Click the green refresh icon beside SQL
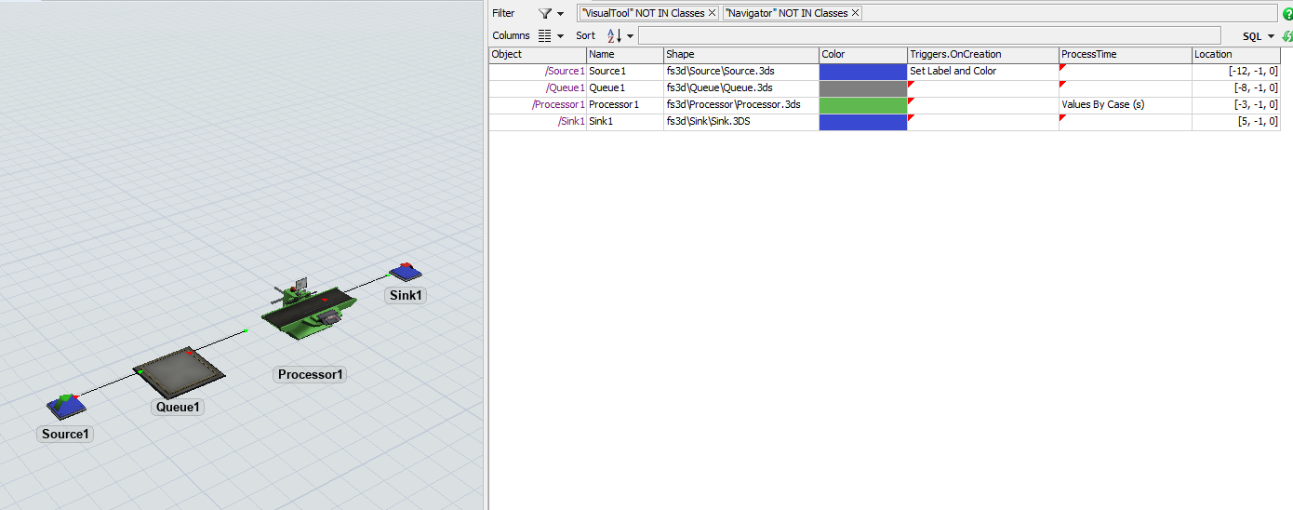The image size is (1293, 510). click(1287, 36)
